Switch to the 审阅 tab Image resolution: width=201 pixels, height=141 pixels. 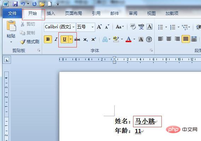(x=133, y=13)
